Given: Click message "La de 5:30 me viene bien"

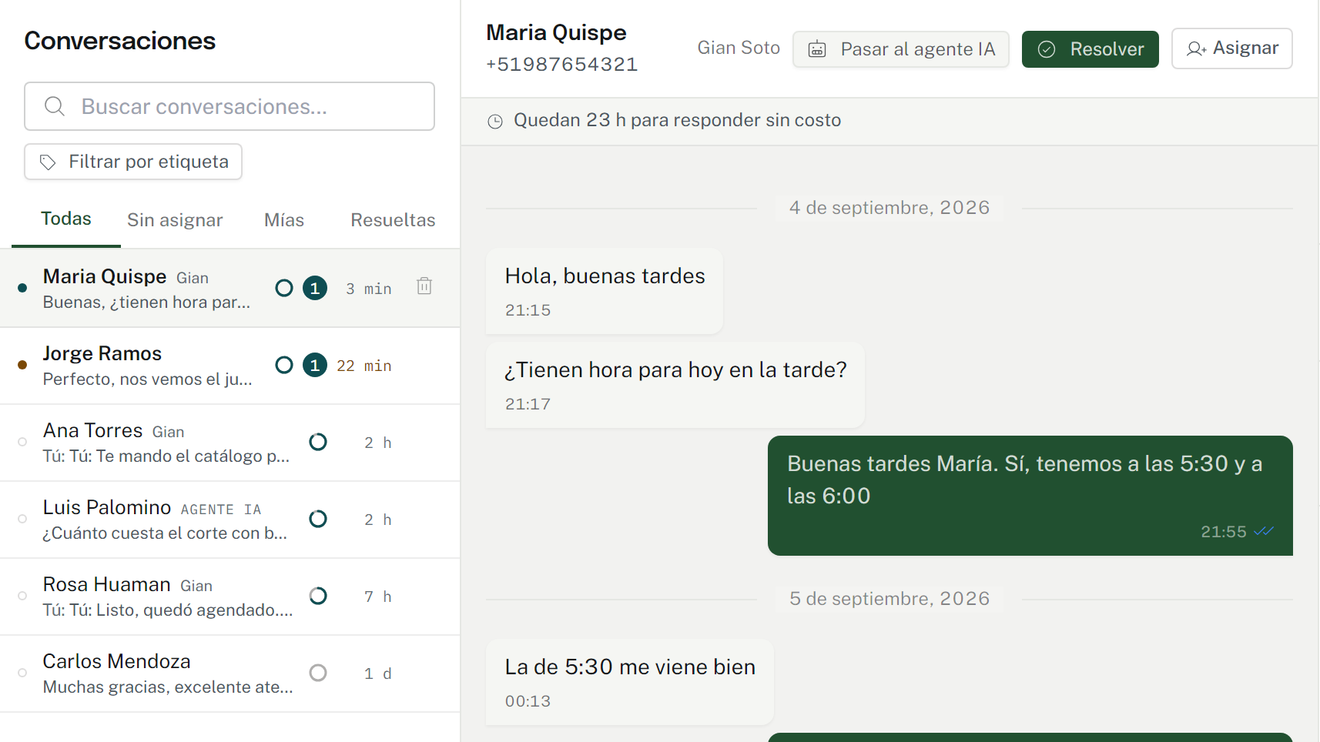Looking at the screenshot, I should coord(630,682).
